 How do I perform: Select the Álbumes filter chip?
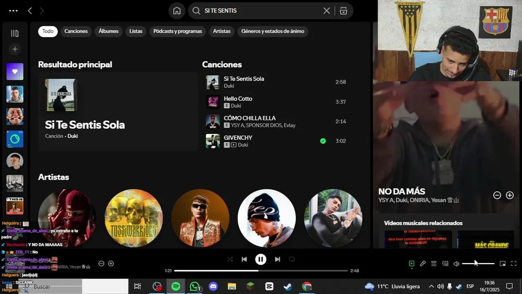point(109,31)
